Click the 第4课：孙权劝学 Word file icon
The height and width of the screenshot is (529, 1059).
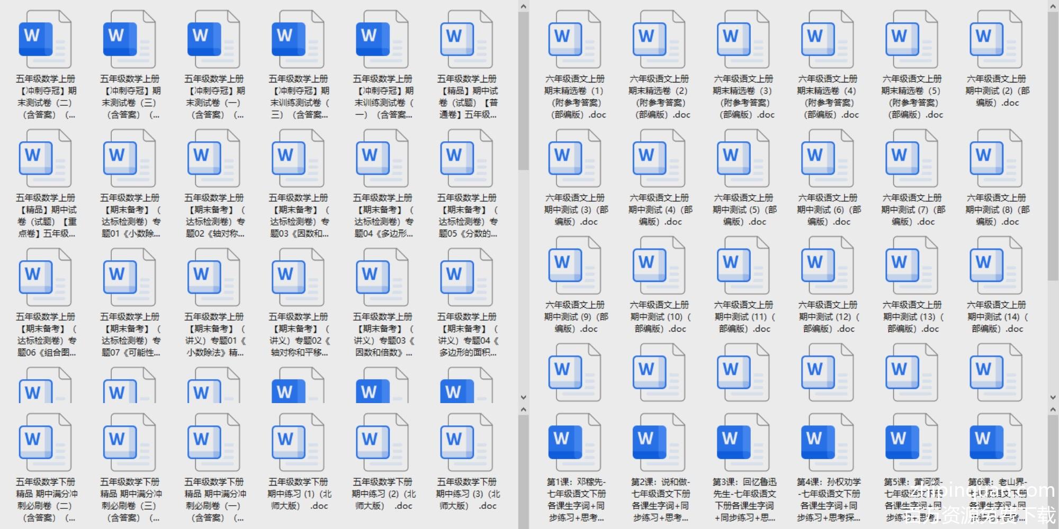tap(827, 442)
